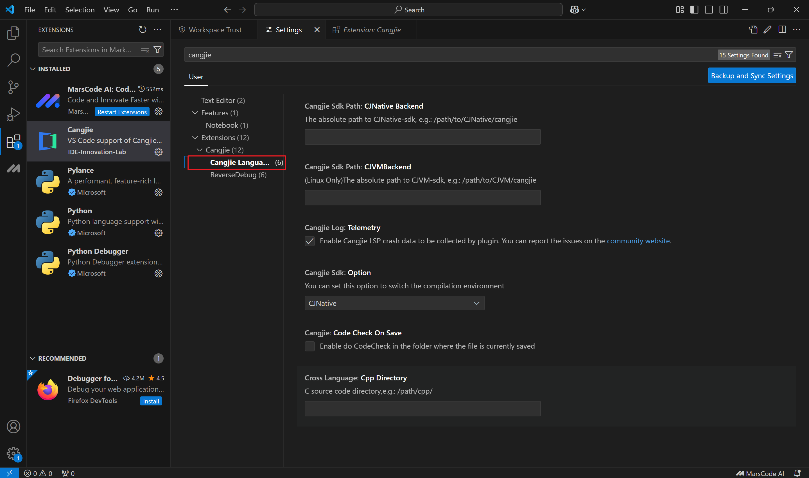Screen dimensions: 809x478
Task: Open the community website link
Action: 638,241
